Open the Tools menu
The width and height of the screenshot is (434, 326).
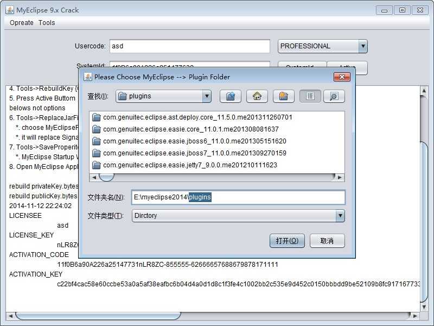click(47, 23)
